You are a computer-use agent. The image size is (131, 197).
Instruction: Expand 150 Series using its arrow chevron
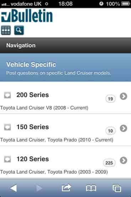tap(124, 128)
